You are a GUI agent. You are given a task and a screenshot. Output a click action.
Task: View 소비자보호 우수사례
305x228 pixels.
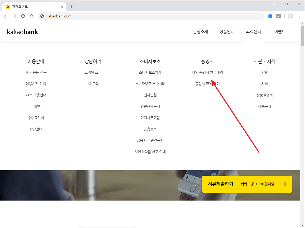[150, 84]
